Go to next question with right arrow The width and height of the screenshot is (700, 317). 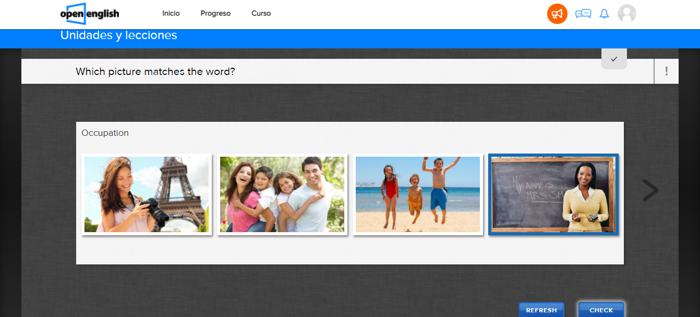[650, 191]
